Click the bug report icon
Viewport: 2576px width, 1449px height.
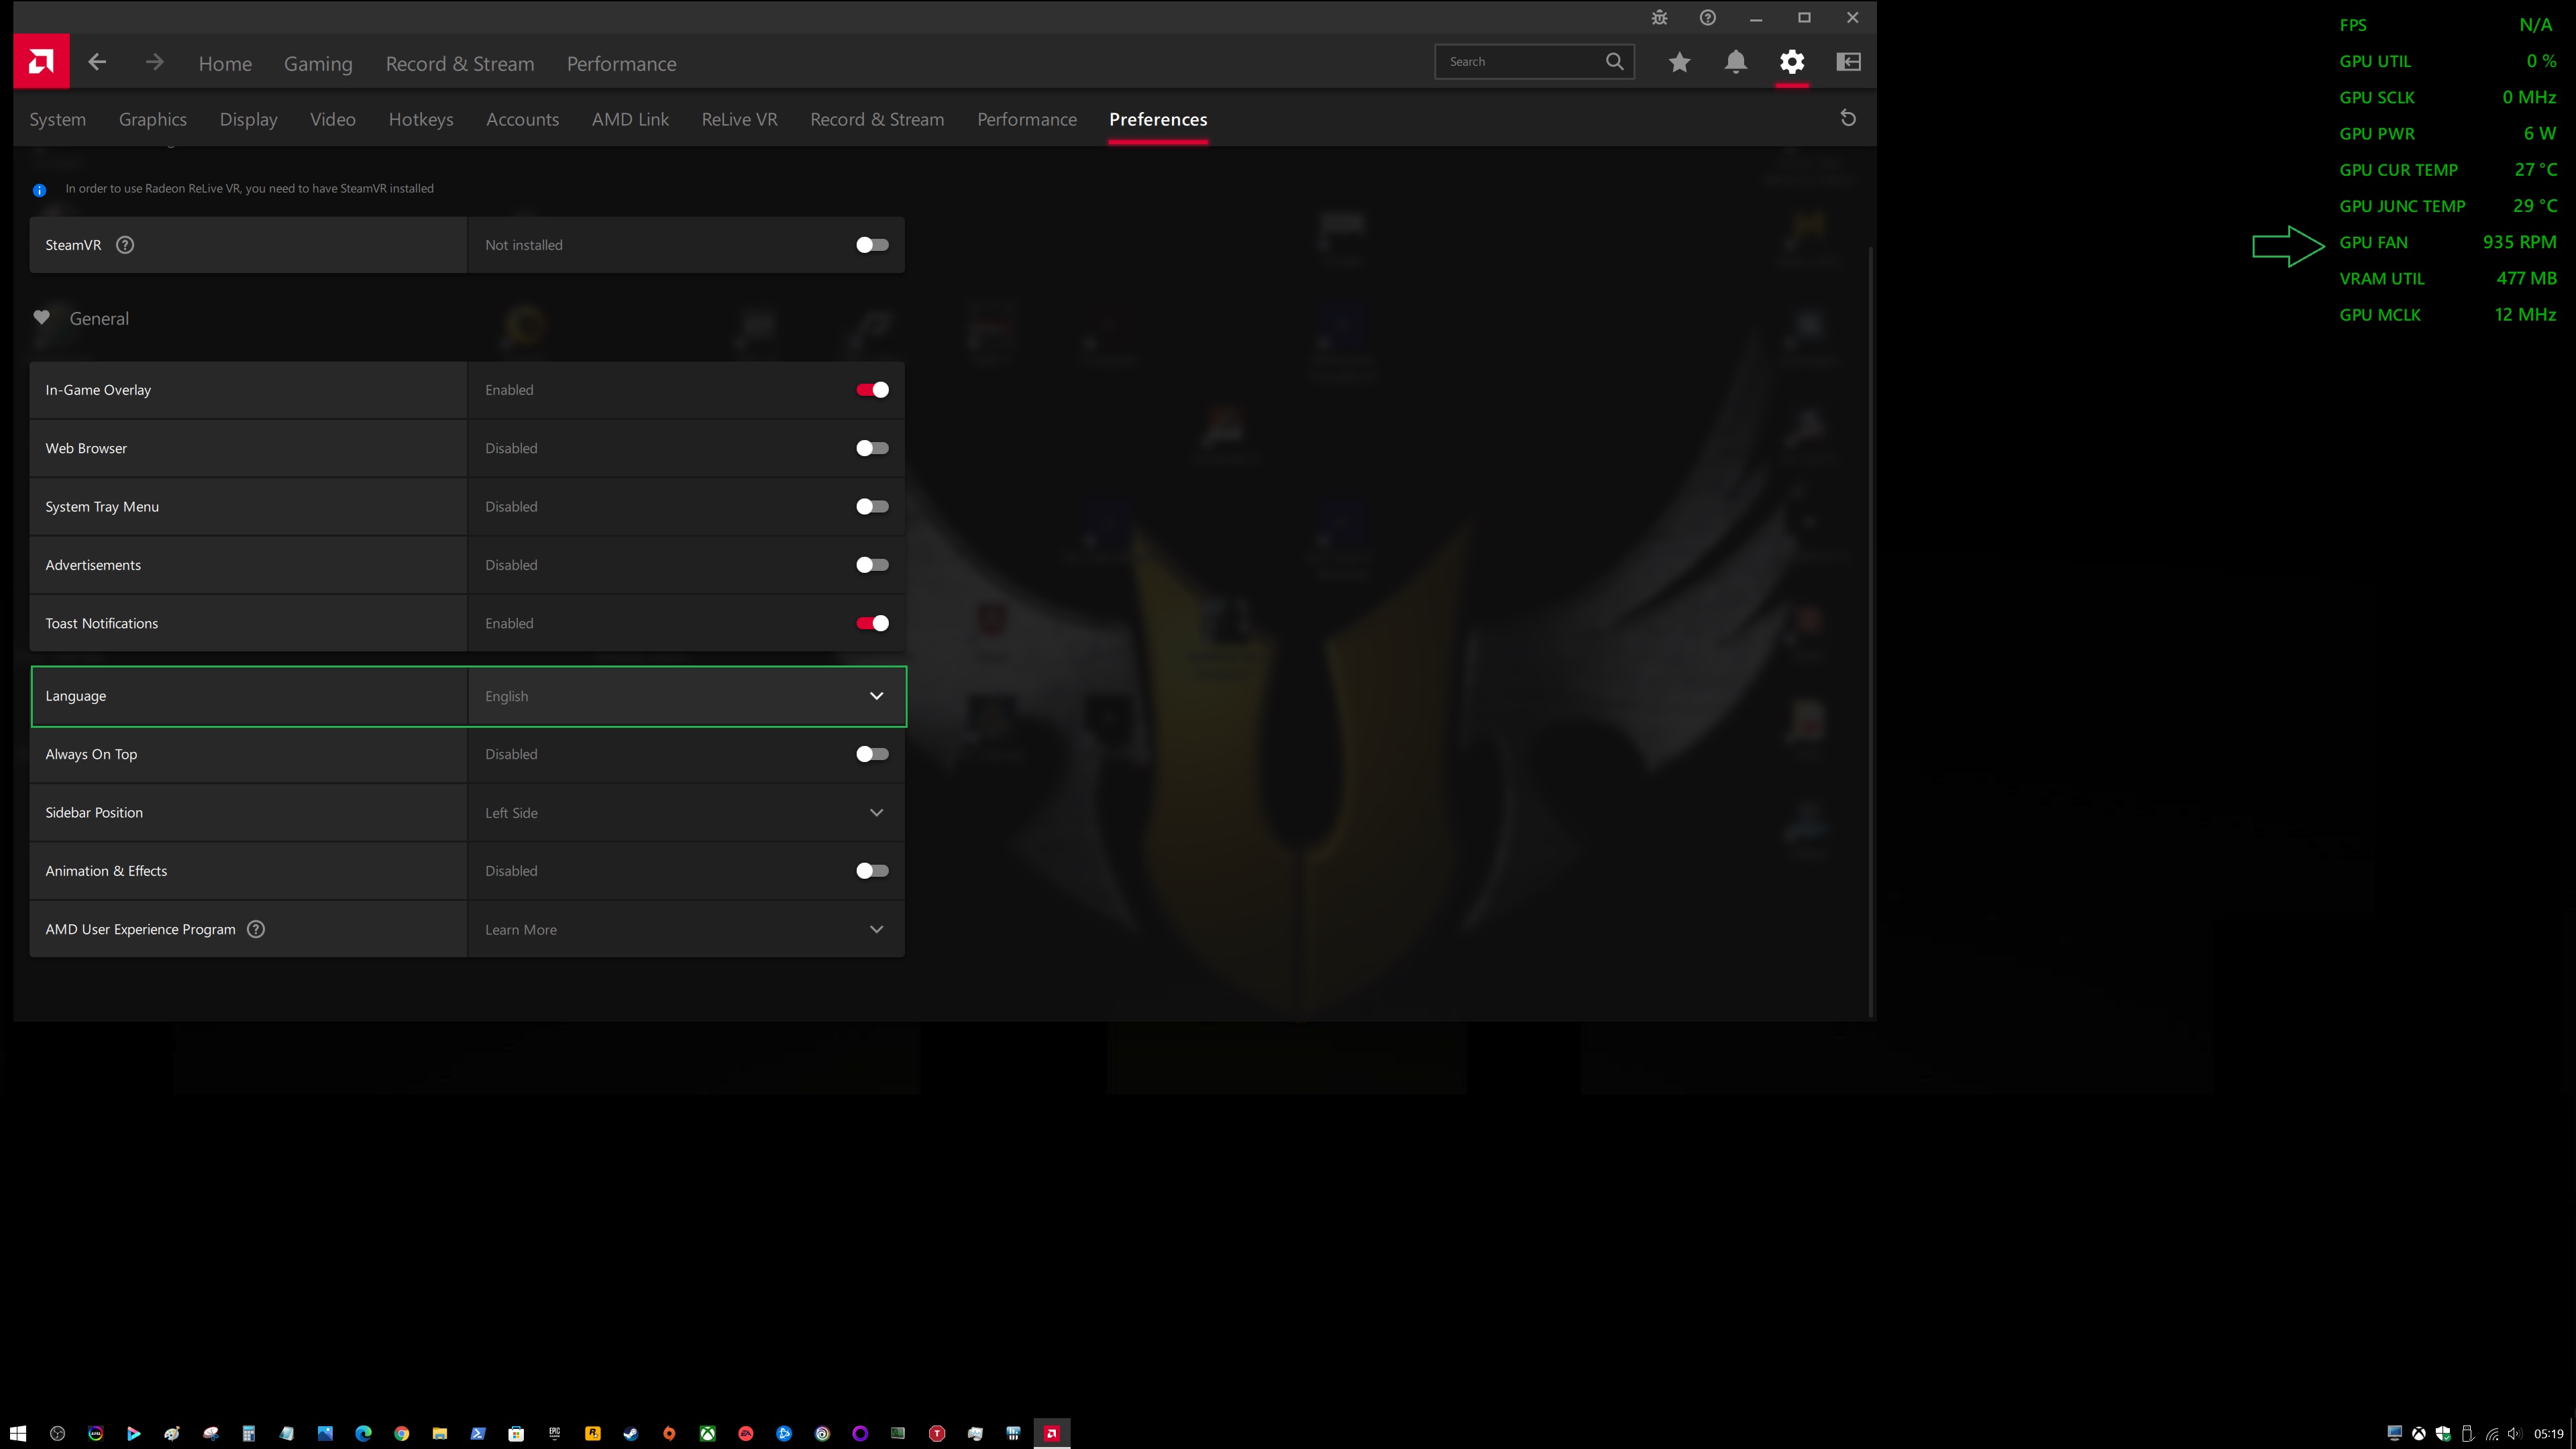(1659, 18)
